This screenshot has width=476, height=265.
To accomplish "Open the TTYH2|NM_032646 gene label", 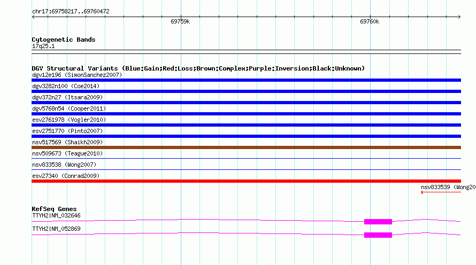I will point(56,215).
